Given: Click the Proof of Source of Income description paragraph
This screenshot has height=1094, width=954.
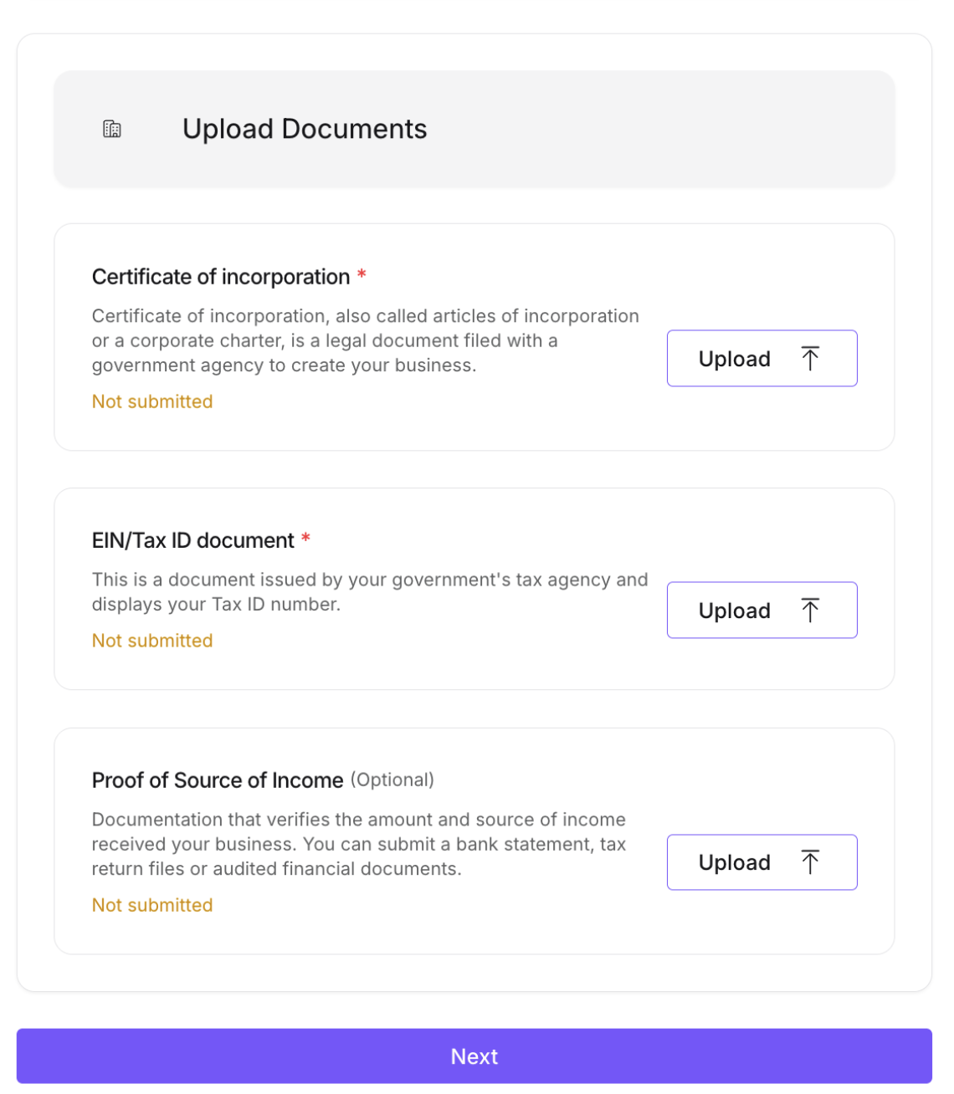Looking at the screenshot, I should coord(359,844).
